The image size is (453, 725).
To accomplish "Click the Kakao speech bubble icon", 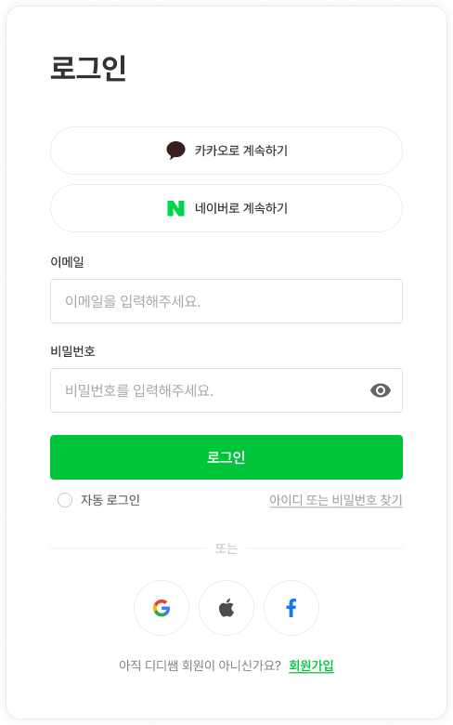I will coord(175,151).
